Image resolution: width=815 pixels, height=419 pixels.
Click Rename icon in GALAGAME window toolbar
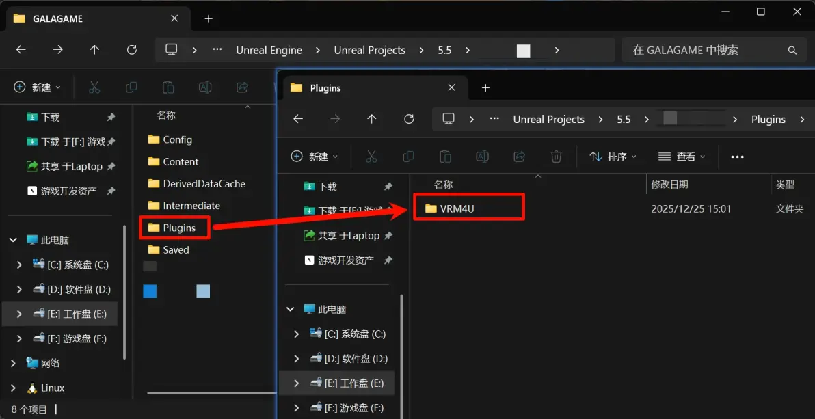(205, 87)
